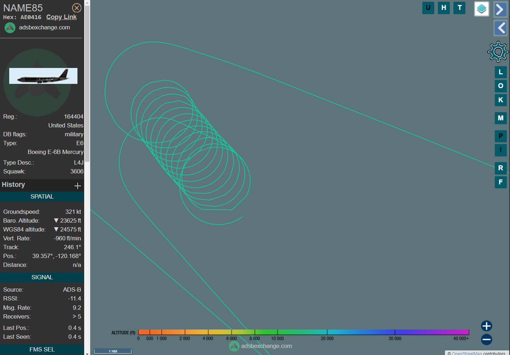Close the NAME85 aircraft info panel

[x=77, y=8]
